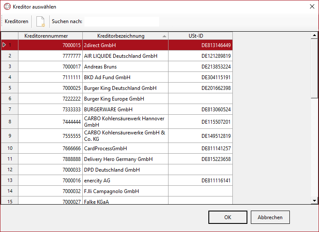Close the Kreditor auswählen dialog
The height and width of the screenshot is (232, 319).
click(312, 6)
